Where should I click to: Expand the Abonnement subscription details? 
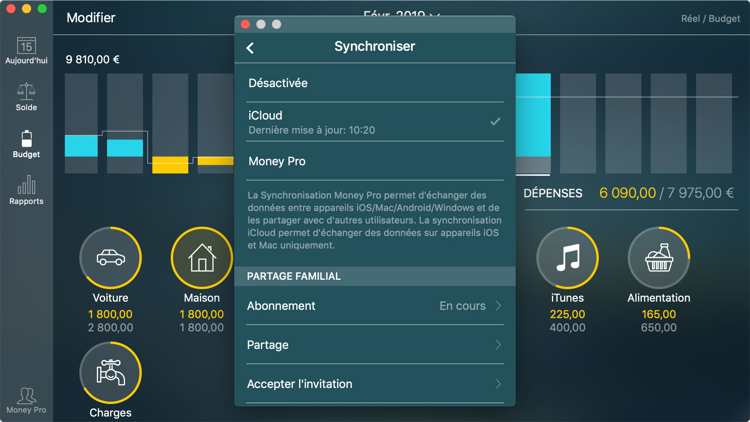click(x=374, y=306)
